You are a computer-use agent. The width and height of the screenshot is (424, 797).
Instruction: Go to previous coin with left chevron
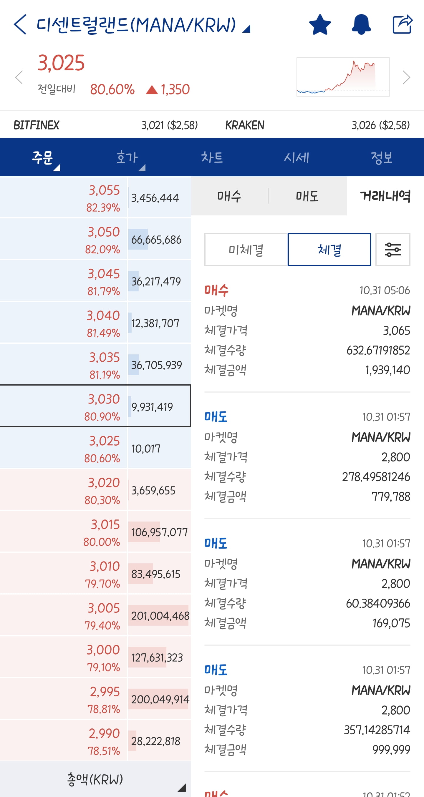pos(19,77)
